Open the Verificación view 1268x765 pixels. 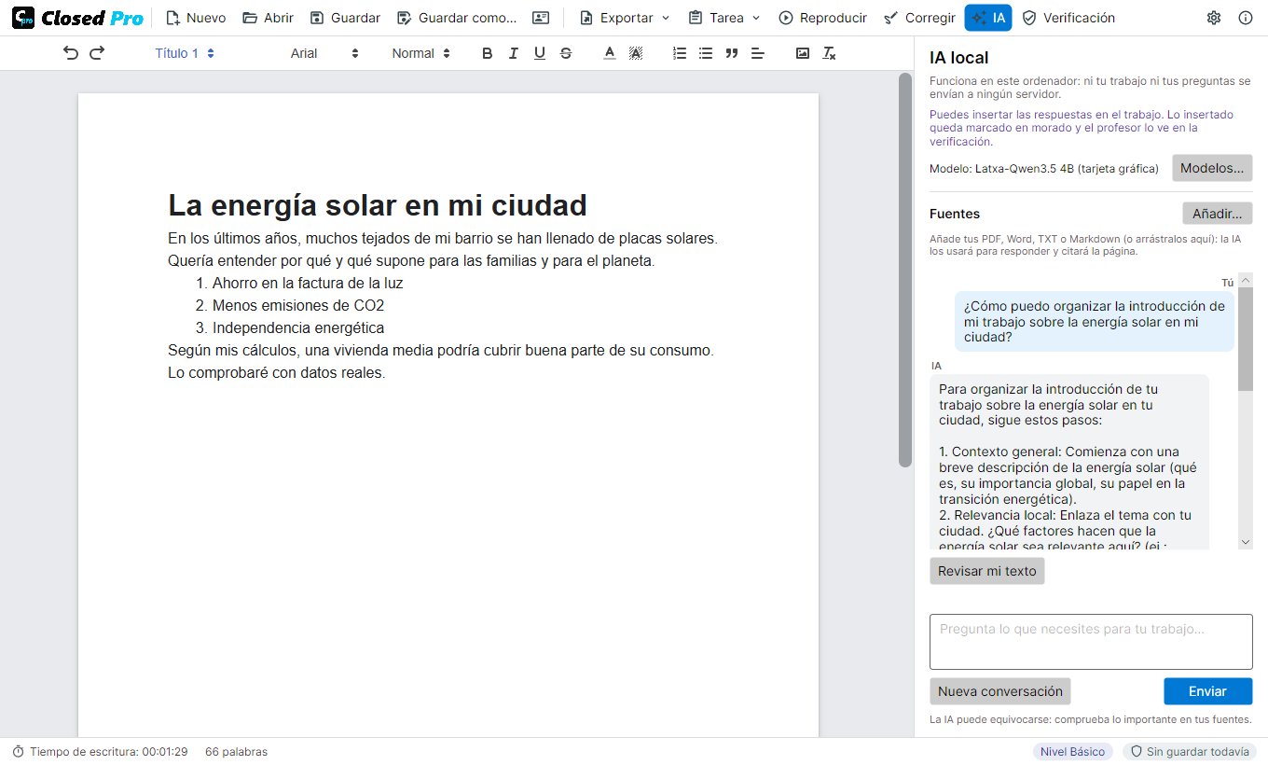tap(1068, 18)
